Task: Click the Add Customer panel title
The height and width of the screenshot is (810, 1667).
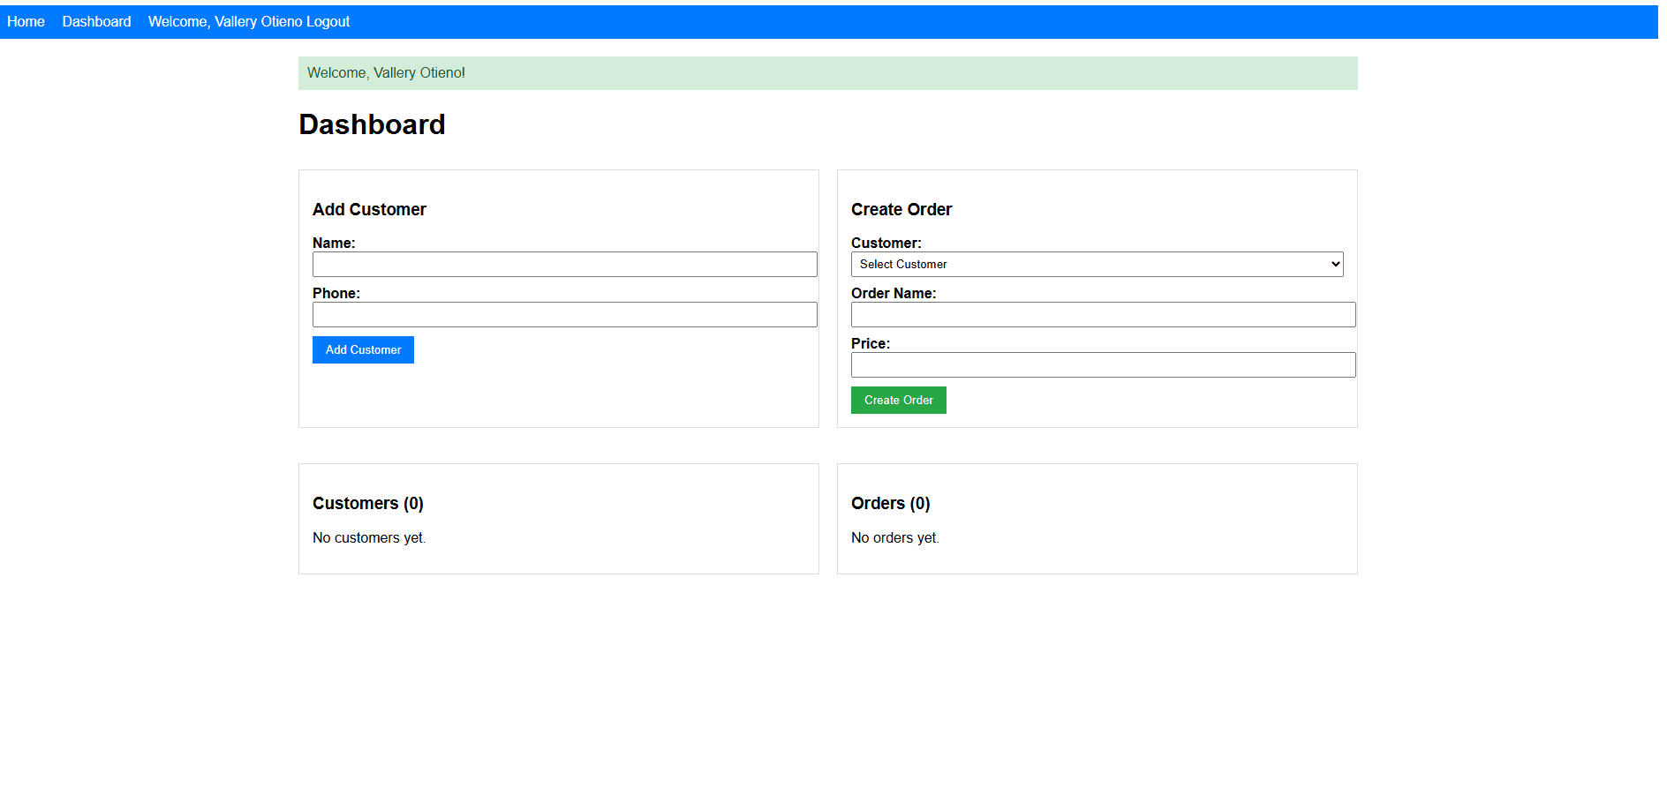Action: point(369,209)
